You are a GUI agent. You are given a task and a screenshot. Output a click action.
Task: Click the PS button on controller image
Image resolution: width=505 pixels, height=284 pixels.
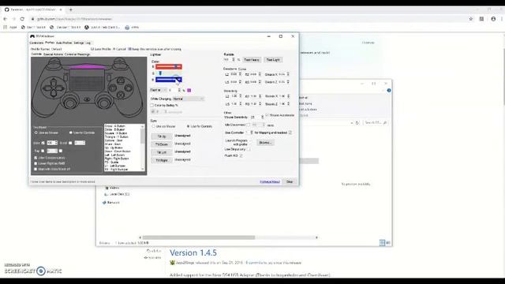click(x=87, y=99)
